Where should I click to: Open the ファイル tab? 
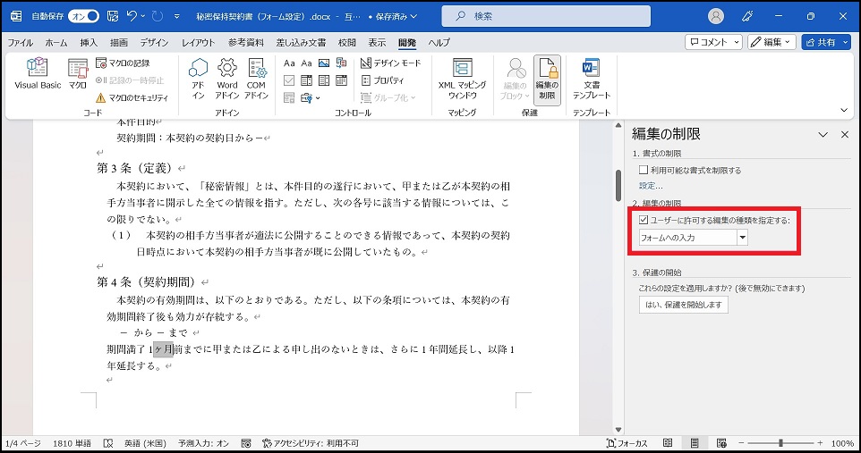coord(21,42)
